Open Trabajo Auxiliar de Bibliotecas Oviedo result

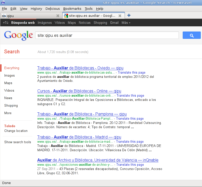(80, 68)
